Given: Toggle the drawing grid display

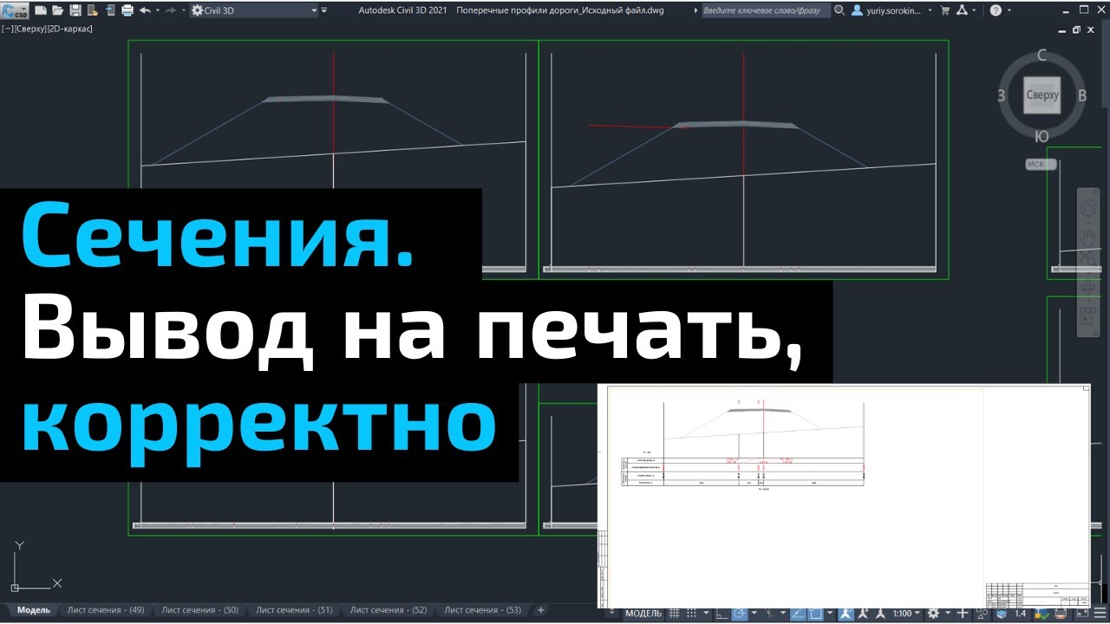Looking at the screenshot, I should (675, 614).
